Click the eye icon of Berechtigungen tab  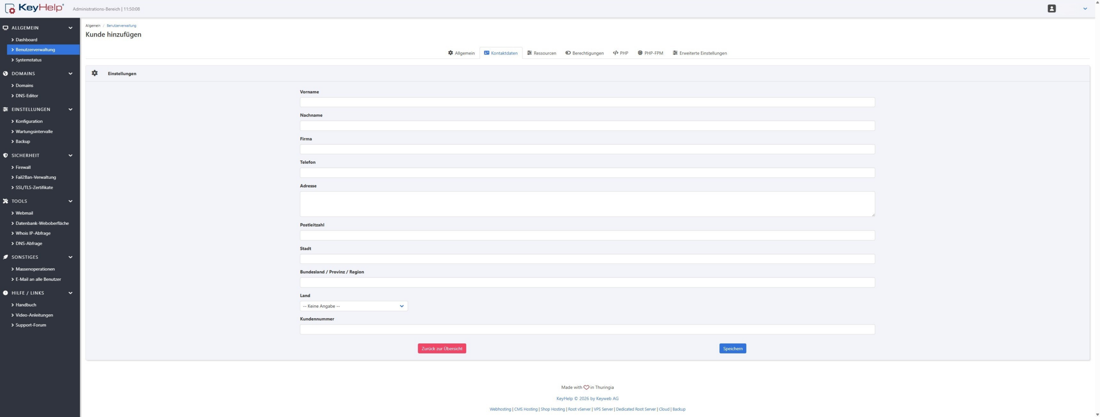568,53
